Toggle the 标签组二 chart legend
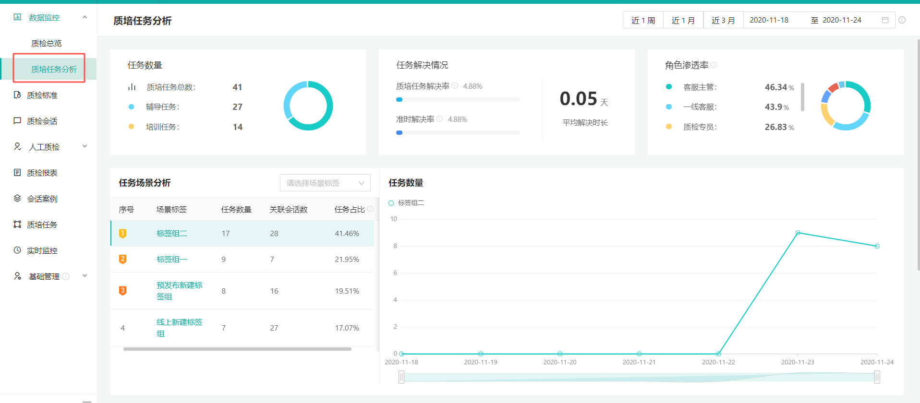Screen dimensions: 920x403 [406, 203]
